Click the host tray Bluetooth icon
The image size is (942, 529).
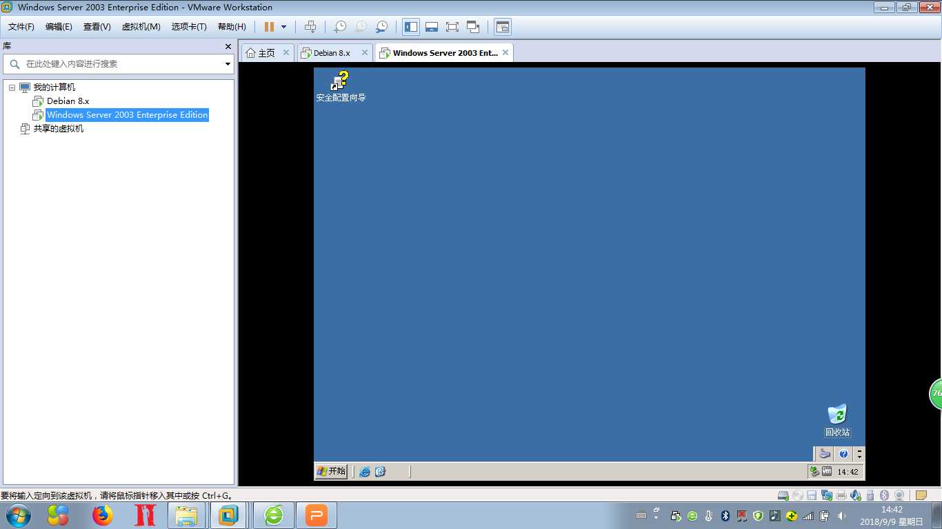[x=725, y=516]
